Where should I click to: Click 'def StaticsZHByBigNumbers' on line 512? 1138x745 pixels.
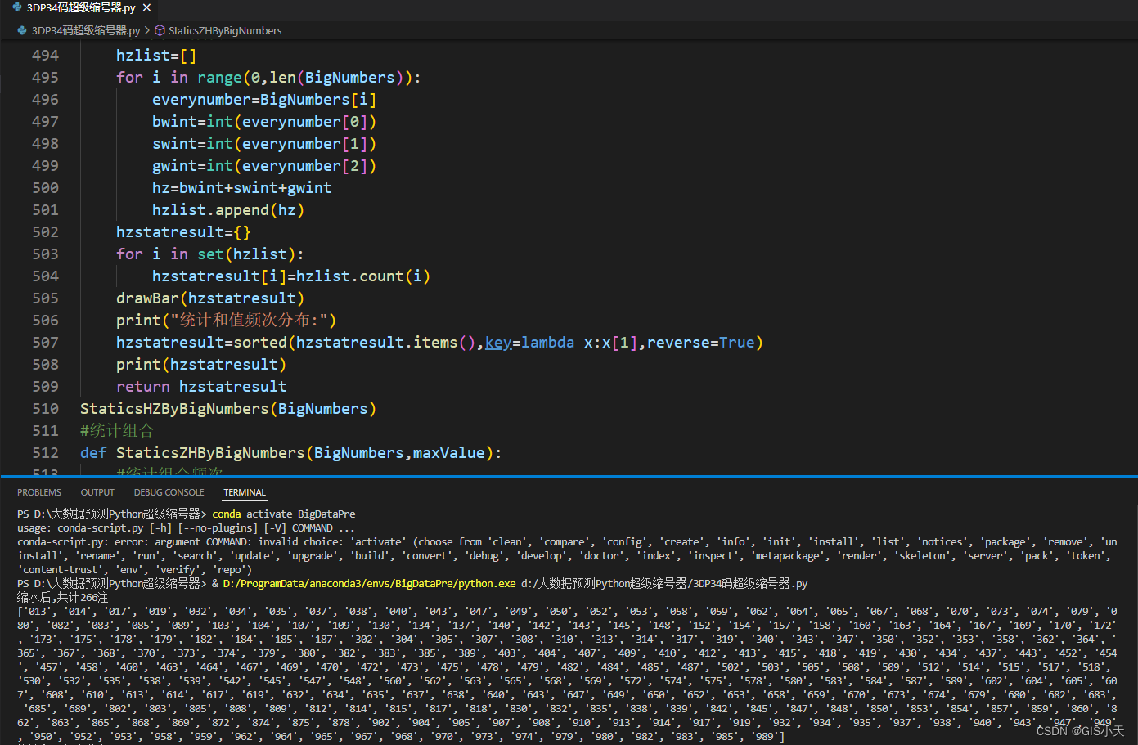(192, 453)
